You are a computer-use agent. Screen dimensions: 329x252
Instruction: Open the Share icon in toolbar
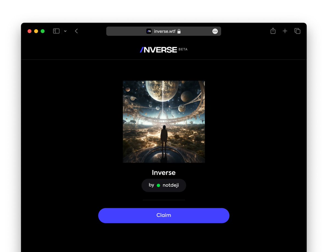click(x=273, y=31)
